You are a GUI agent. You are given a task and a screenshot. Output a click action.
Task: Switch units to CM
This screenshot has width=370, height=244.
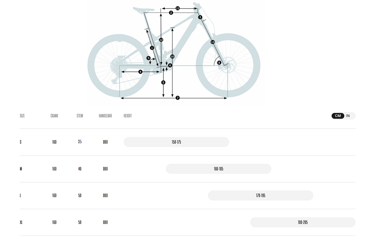click(338, 116)
